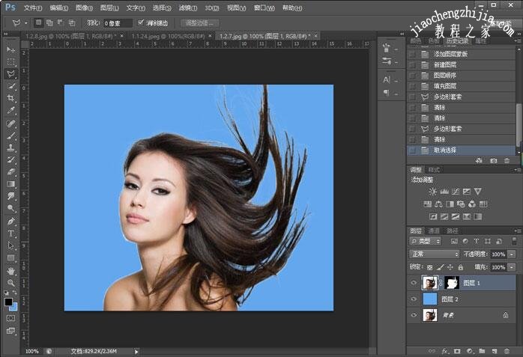Select the Move tool
The image size is (523, 357).
click(10, 49)
